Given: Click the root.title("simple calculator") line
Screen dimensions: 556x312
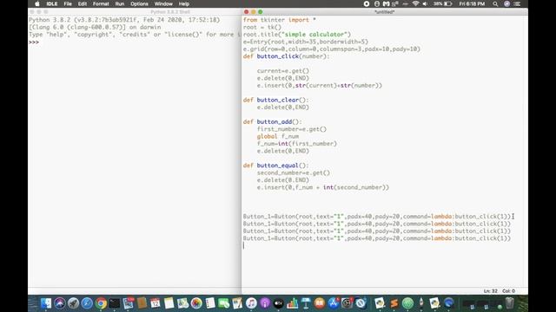Looking at the screenshot, I should point(297,35).
